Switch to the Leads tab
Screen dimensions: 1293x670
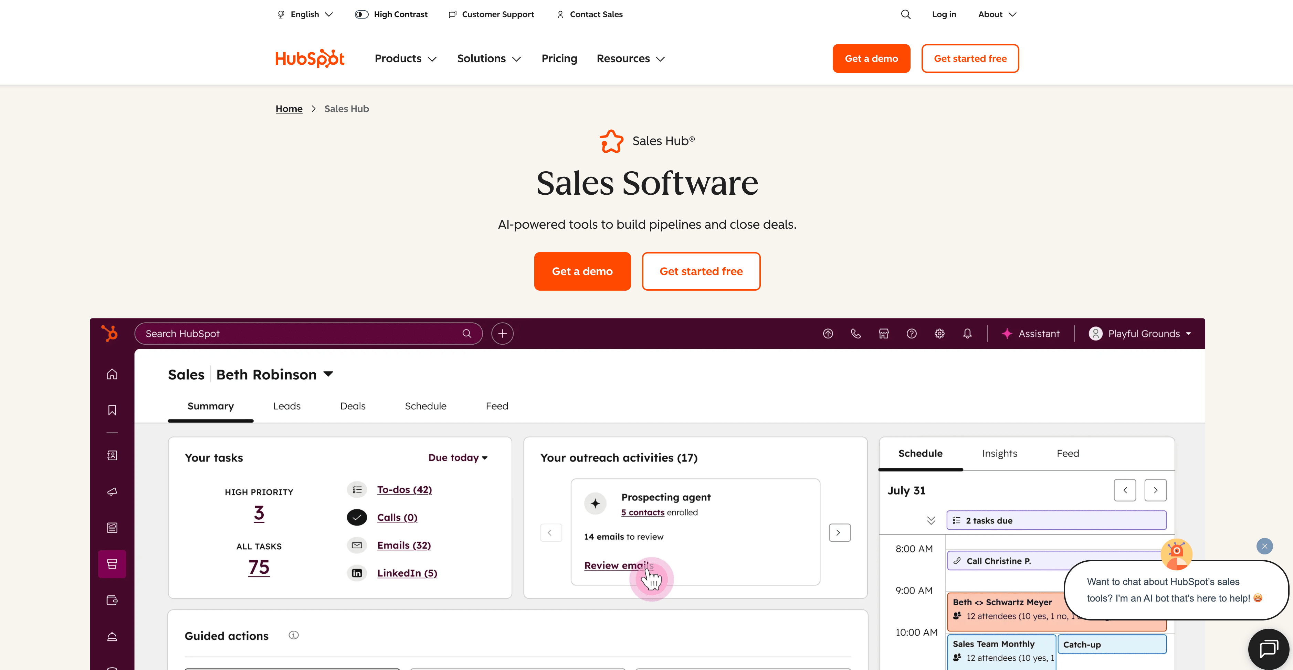pos(287,406)
